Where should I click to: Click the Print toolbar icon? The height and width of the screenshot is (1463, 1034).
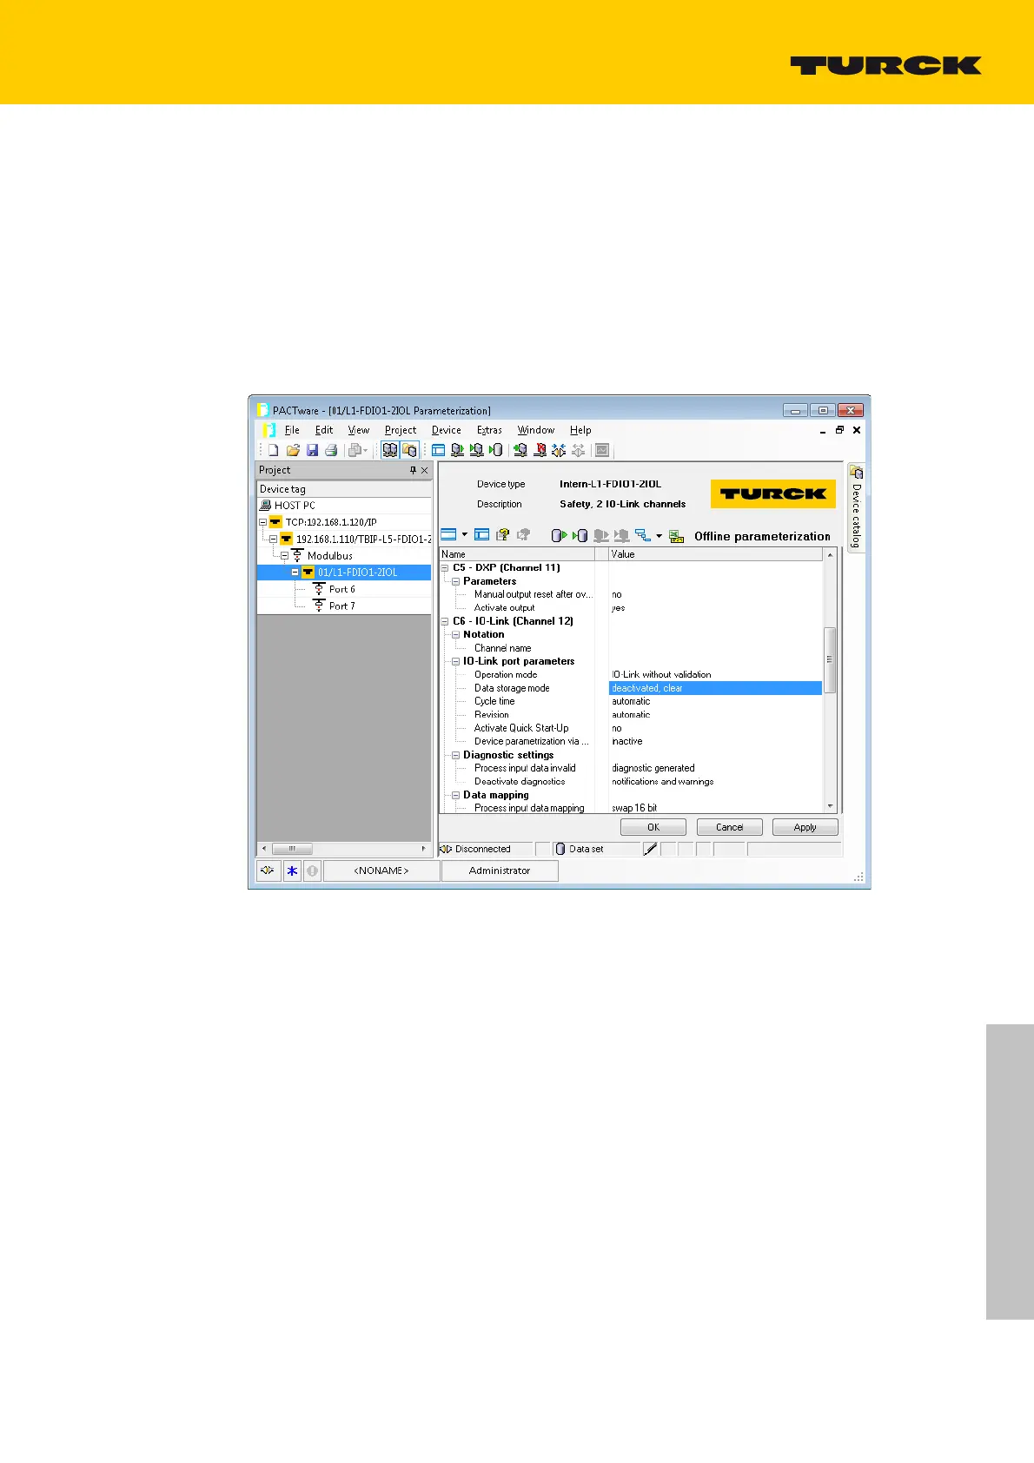(x=331, y=450)
